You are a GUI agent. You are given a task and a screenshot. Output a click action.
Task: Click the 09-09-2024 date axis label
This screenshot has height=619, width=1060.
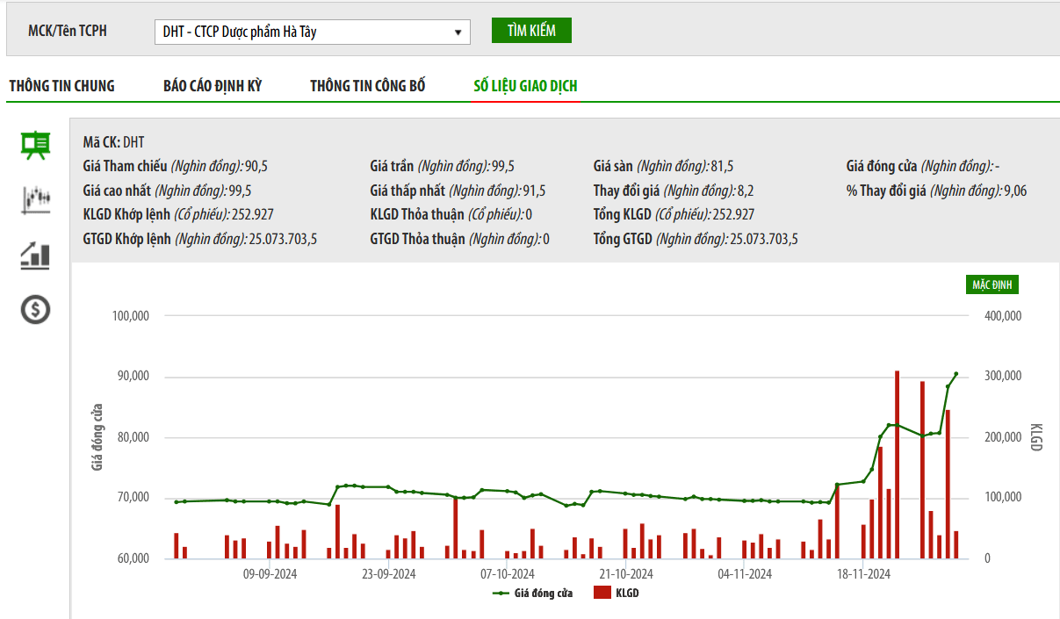(270, 574)
